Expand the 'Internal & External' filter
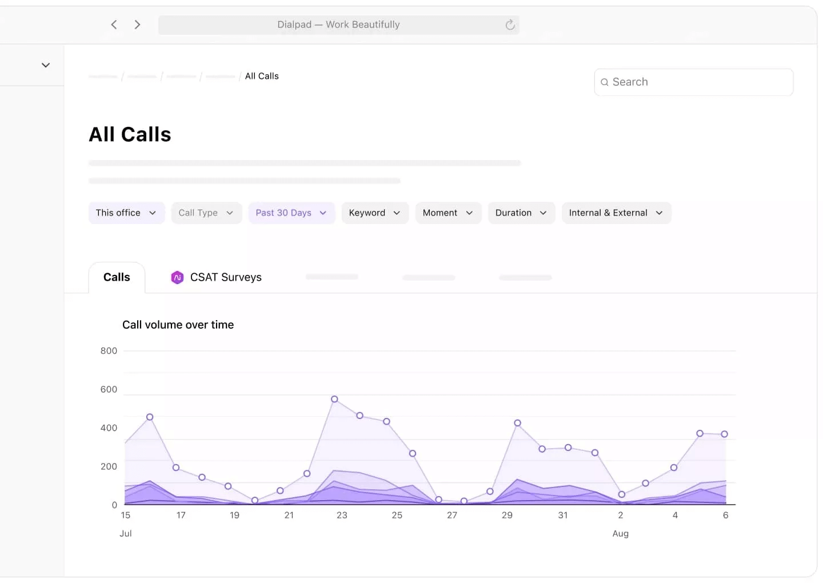Viewport: 823px width, 583px height. point(616,213)
